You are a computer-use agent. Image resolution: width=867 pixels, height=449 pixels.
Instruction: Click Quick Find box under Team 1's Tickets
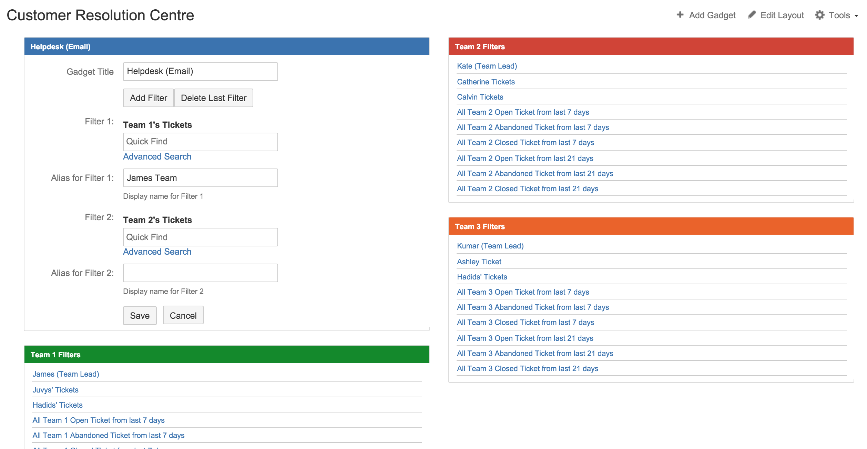[200, 142]
